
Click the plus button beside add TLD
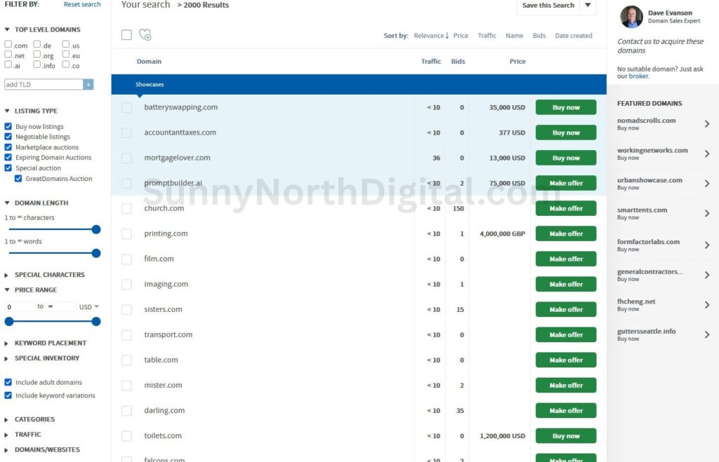point(88,84)
